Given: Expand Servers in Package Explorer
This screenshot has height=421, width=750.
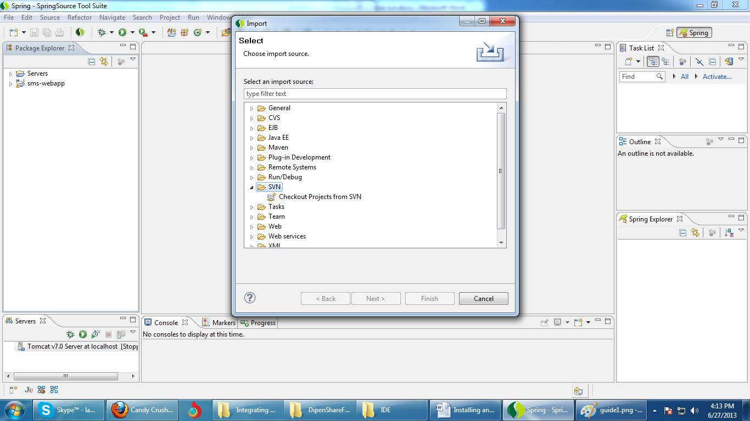Looking at the screenshot, I should coord(10,73).
